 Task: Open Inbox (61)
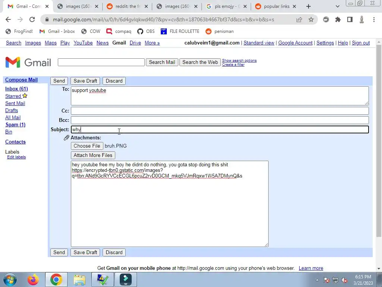pos(16,89)
